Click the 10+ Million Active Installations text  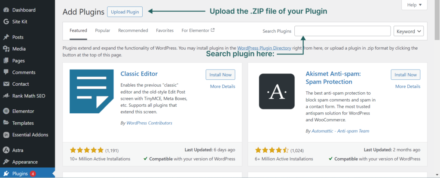click(x=100, y=159)
